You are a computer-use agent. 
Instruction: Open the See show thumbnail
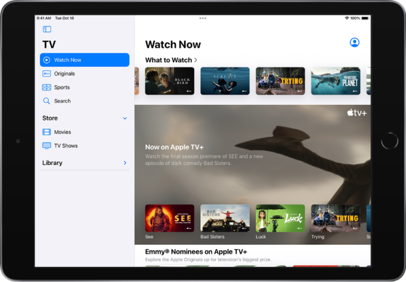tap(170, 218)
